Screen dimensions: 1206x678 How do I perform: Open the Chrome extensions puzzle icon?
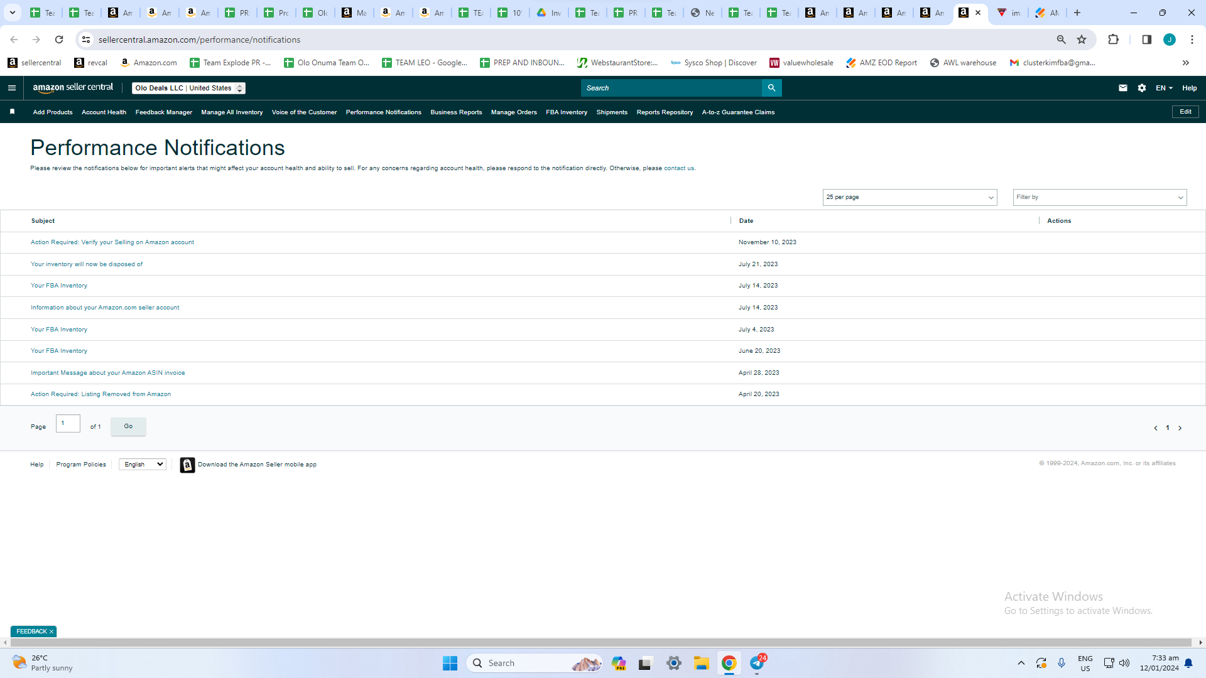(1113, 40)
